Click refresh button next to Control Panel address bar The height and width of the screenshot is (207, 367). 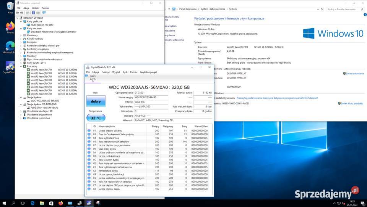[x=322, y=9]
